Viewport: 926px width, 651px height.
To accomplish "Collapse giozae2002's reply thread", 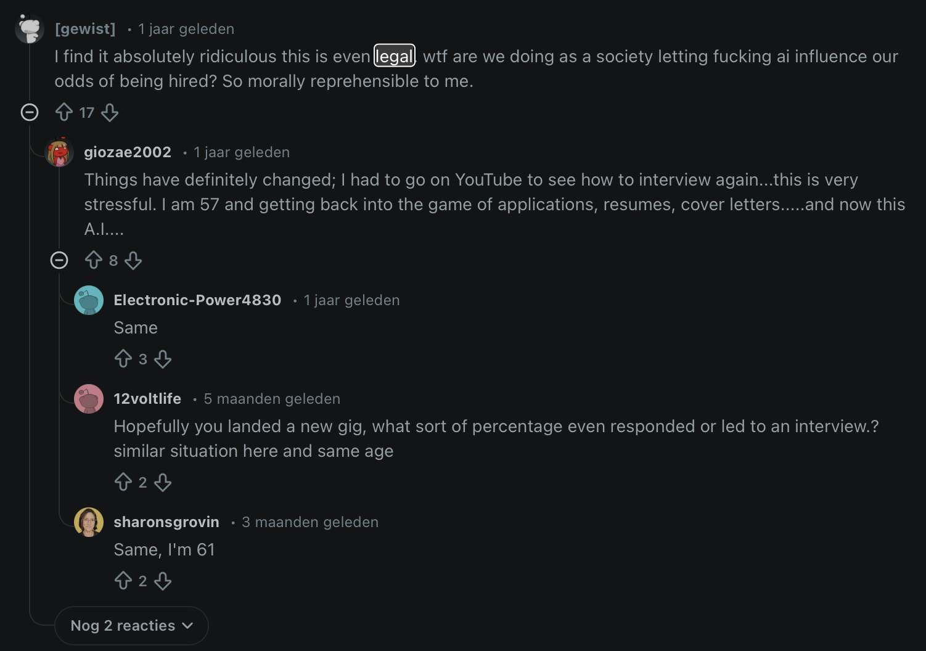I will pos(59,260).
